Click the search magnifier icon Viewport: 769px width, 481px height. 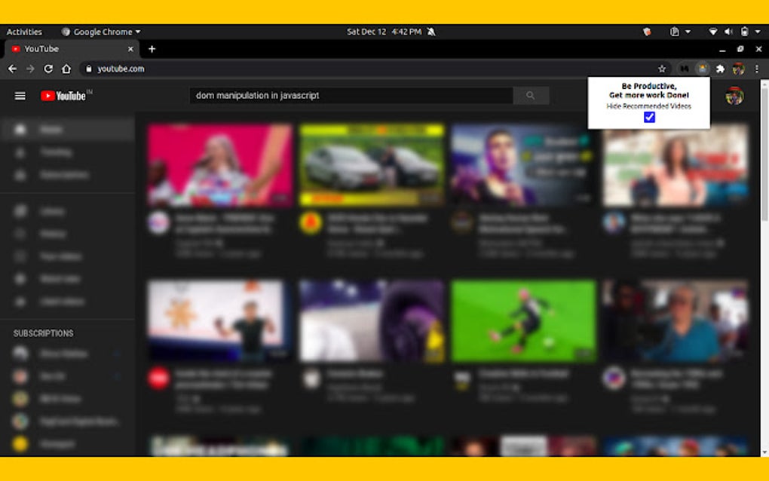coord(531,95)
